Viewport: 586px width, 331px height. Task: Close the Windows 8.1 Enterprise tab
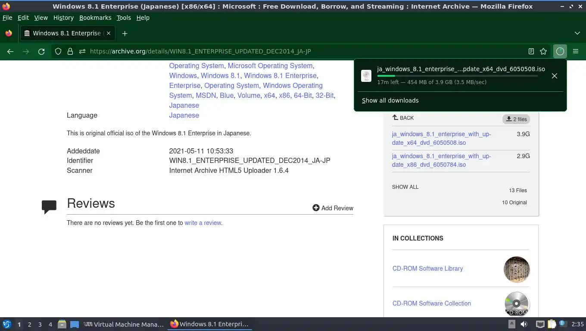pos(109,33)
